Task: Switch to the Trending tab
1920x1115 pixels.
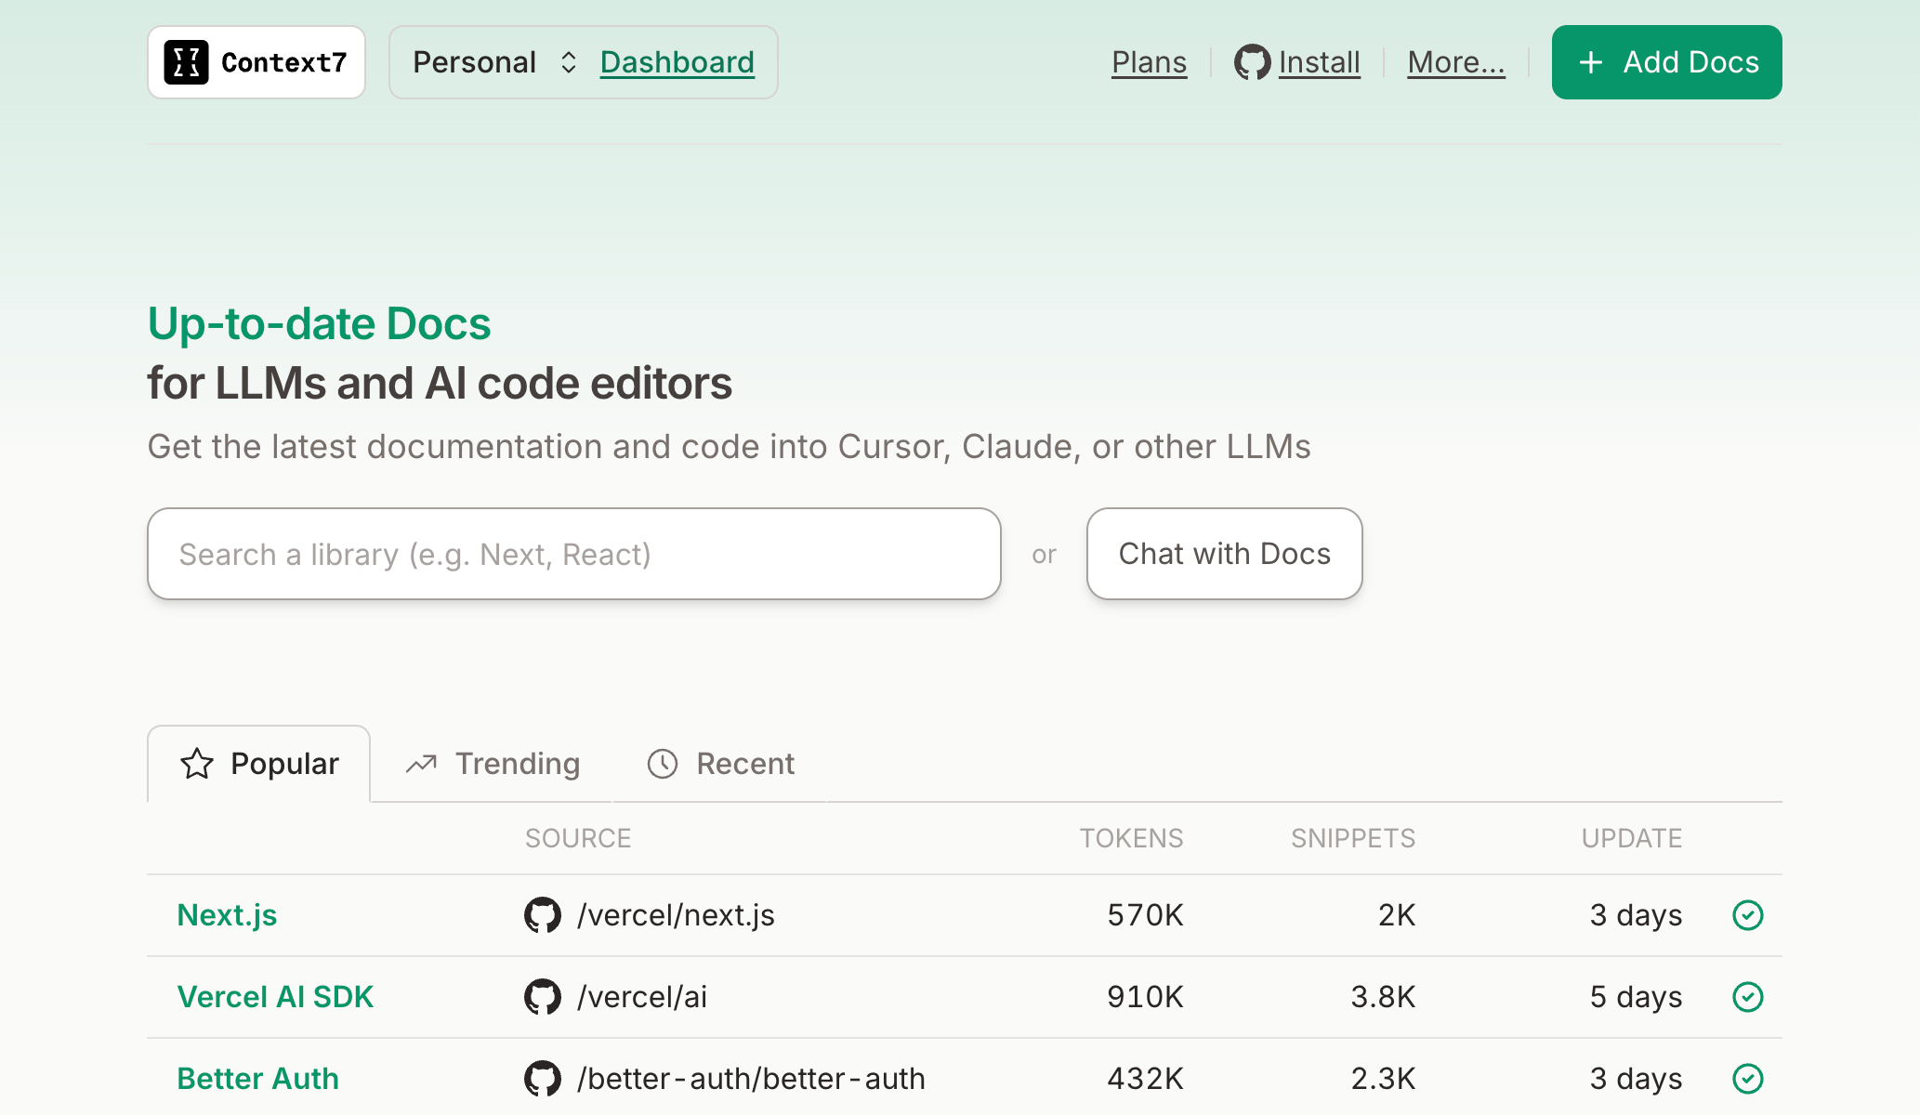Action: tap(493, 764)
